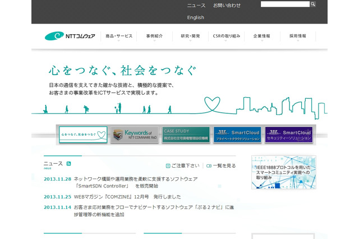The width and height of the screenshot is (359, 239).
Task: Open the SmartSDN Controller news article
Action: click(136, 182)
